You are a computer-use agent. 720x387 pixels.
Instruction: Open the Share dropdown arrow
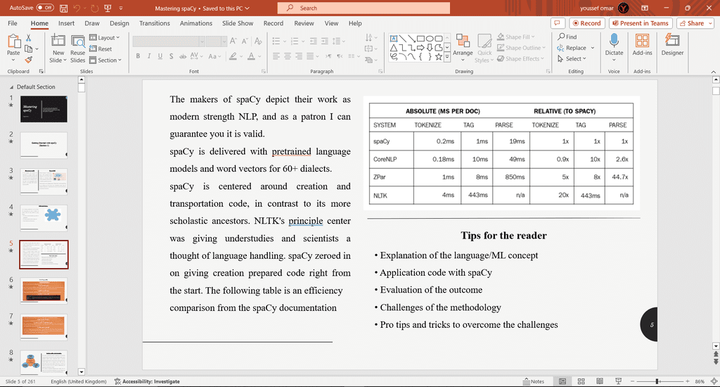click(711, 23)
